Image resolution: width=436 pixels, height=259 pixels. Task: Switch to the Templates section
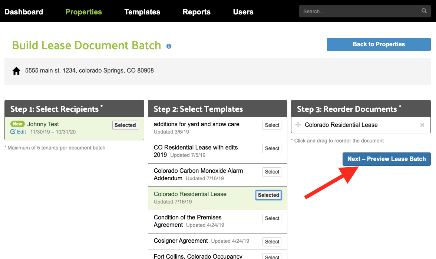(142, 11)
